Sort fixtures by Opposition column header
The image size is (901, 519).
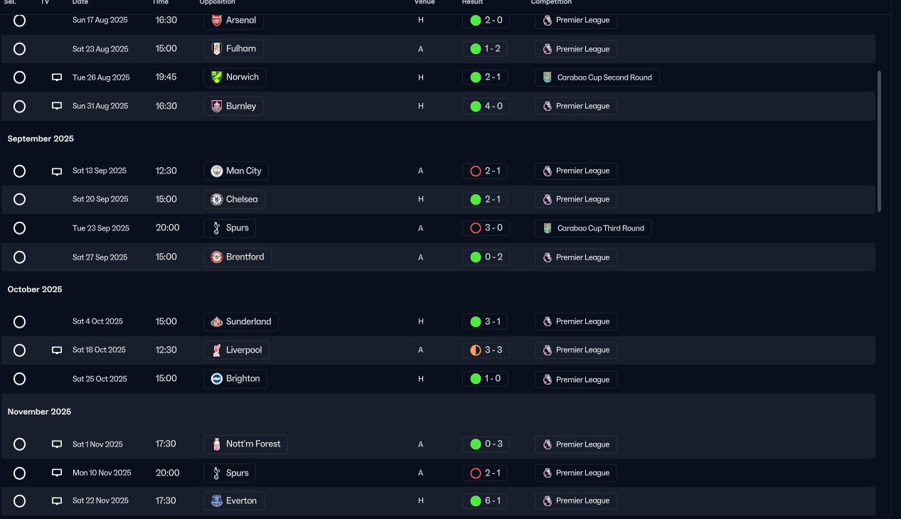[x=218, y=2]
